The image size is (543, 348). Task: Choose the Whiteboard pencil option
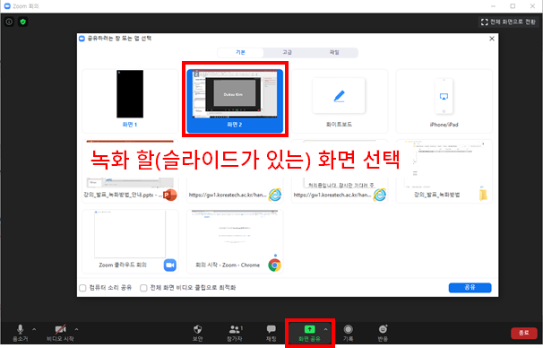point(339,100)
